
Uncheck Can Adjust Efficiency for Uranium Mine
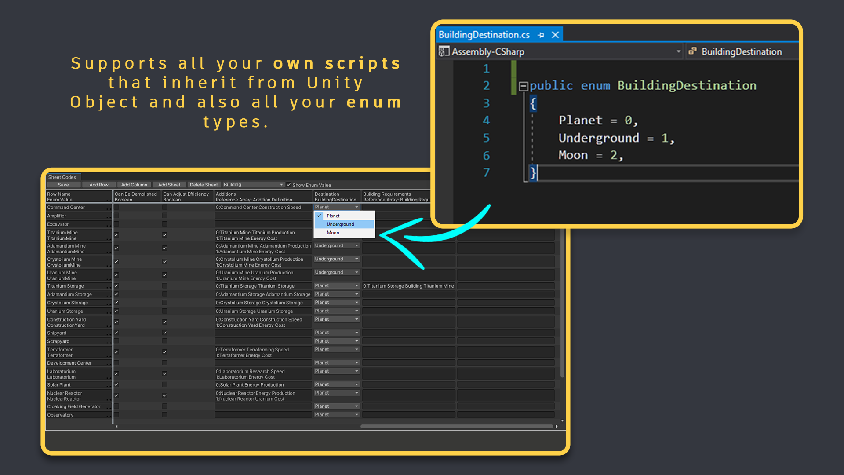(x=165, y=275)
